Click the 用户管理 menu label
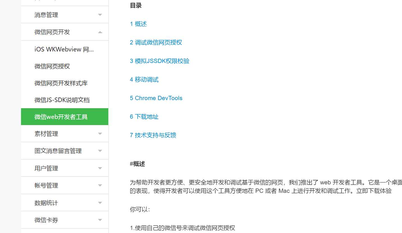The height and width of the screenshot is (233, 402). pyautogui.click(x=46, y=168)
